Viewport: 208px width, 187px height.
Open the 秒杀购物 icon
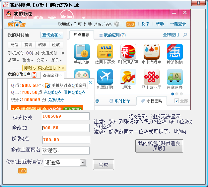coord(175,52)
